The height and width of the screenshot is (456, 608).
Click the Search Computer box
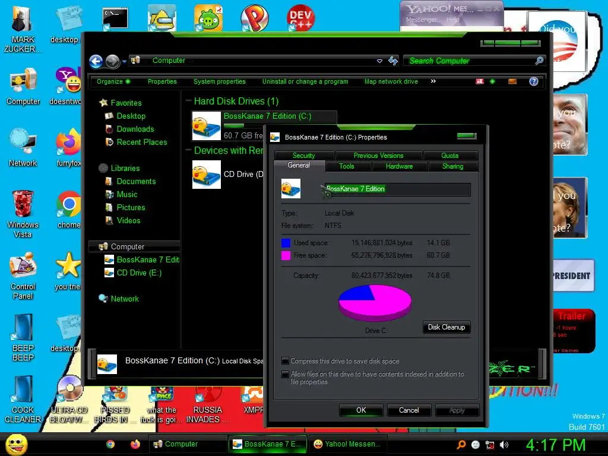(x=474, y=61)
